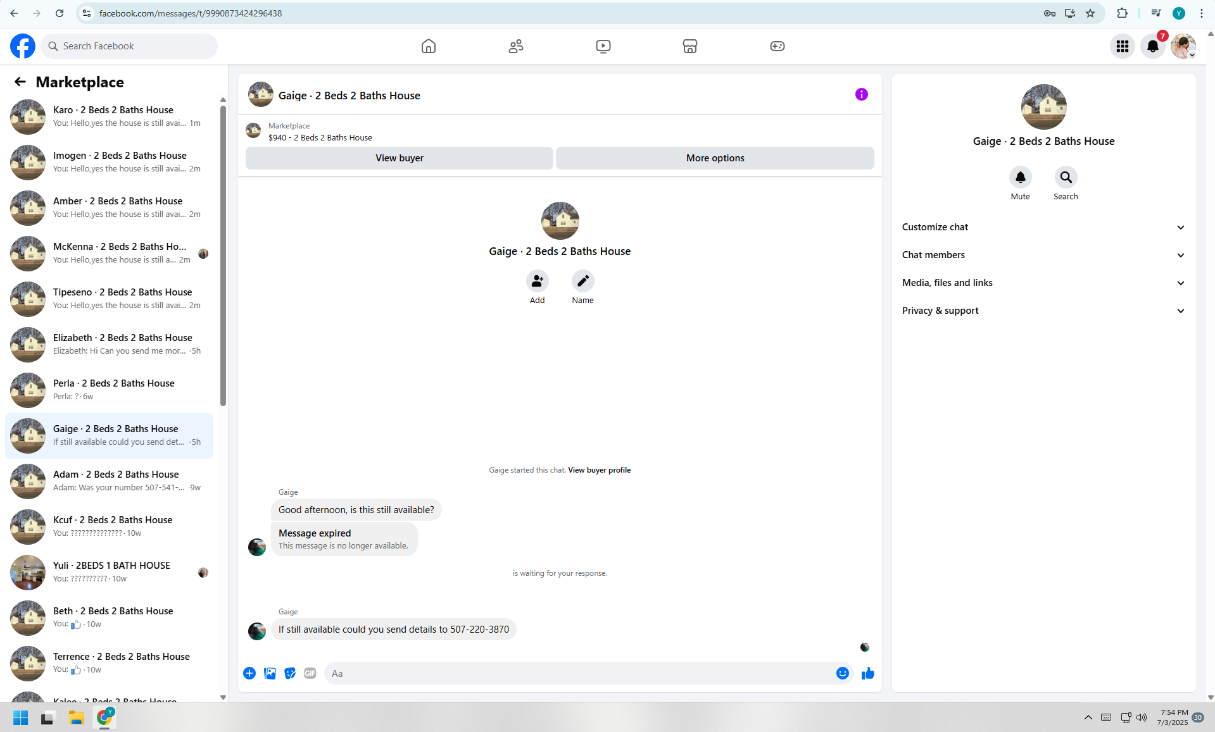The height and width of the screenshot is (732, 1215).
Task: Open Yuli 2BEDS 1 BATH HOUSE conversation
Action: click(x=109, y=573)
